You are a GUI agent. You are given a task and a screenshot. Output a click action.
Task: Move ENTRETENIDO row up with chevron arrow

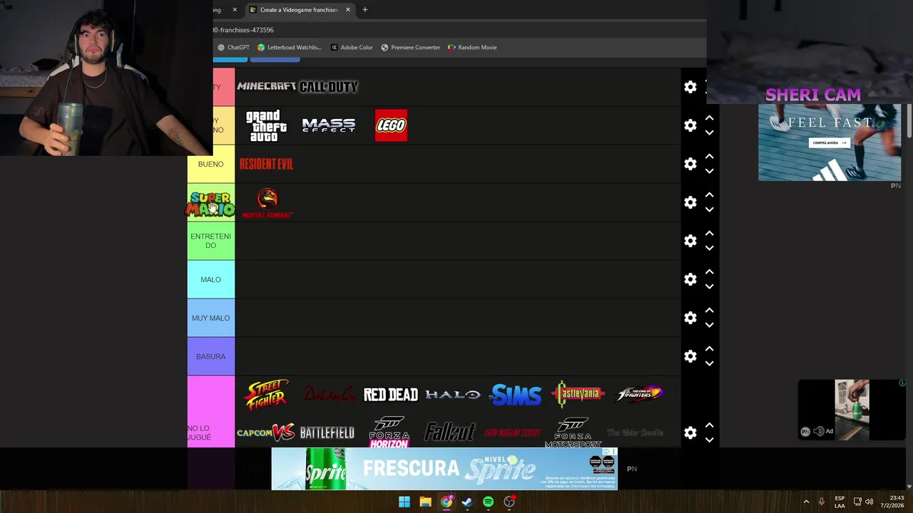click(x=709, y=233)
